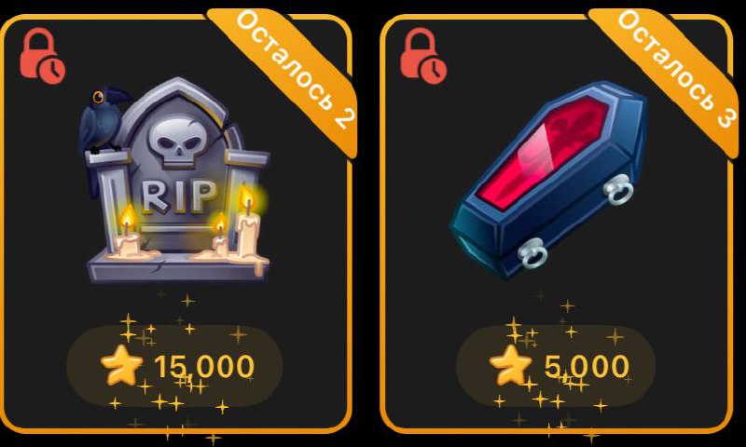
Task: Click the lock icon on coffin card
Action: [423, 56]
